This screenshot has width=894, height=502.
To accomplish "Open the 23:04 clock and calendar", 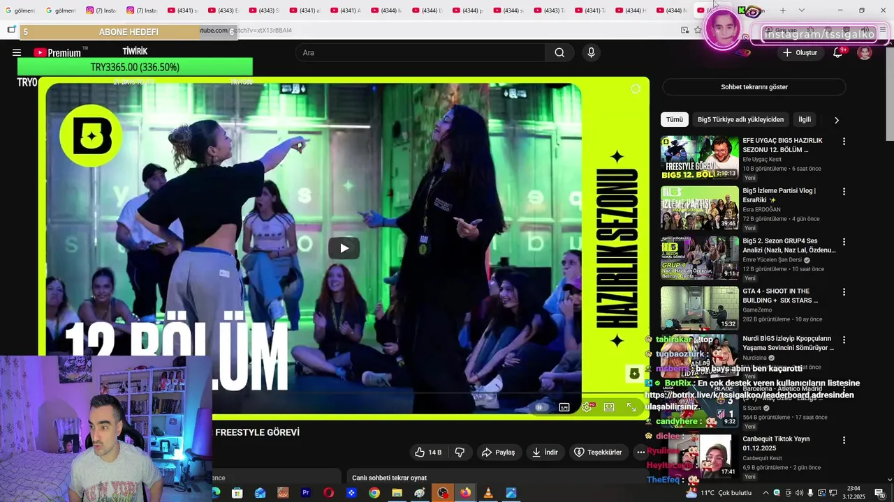I will tap(854, 493).
